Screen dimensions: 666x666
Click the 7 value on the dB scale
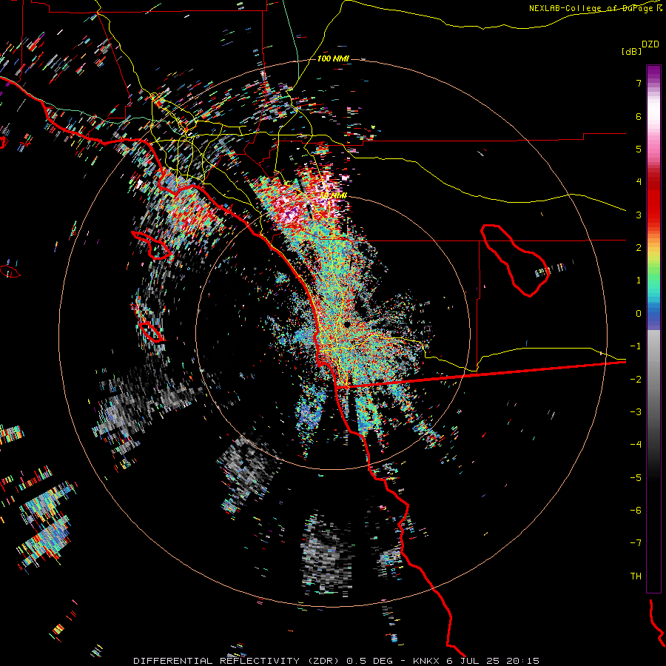click(639, 83)
